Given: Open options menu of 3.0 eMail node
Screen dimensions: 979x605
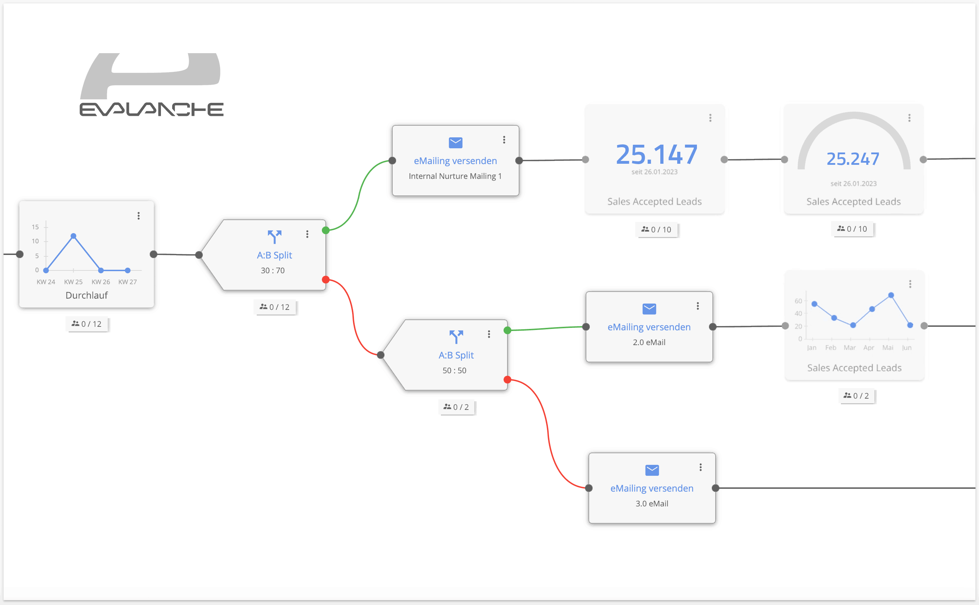Looking at the screenshot, I should (x=700, y=467).
